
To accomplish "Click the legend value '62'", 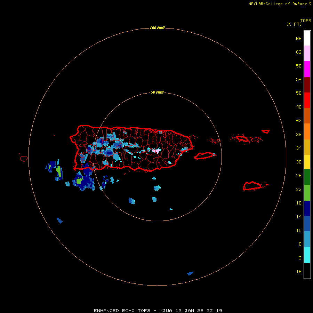I will (x=299, y=52).
